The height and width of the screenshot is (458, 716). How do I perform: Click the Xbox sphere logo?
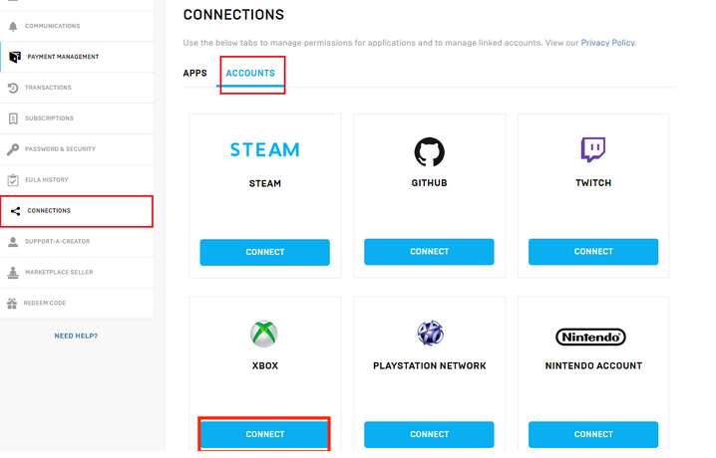click(264, 334)
